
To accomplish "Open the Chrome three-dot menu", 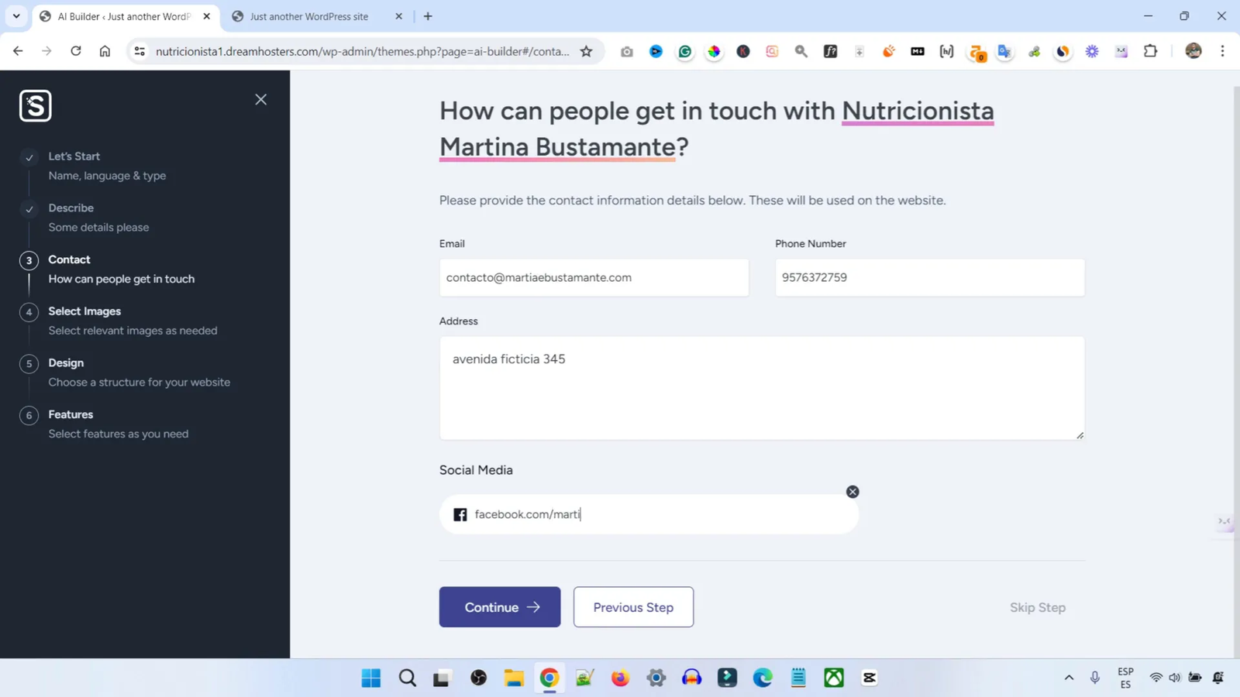I will click(x=1222, y=52).
